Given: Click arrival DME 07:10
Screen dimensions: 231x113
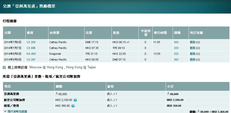Looking at the screenshot, I should pyautogui.click(x=119, y=60).
